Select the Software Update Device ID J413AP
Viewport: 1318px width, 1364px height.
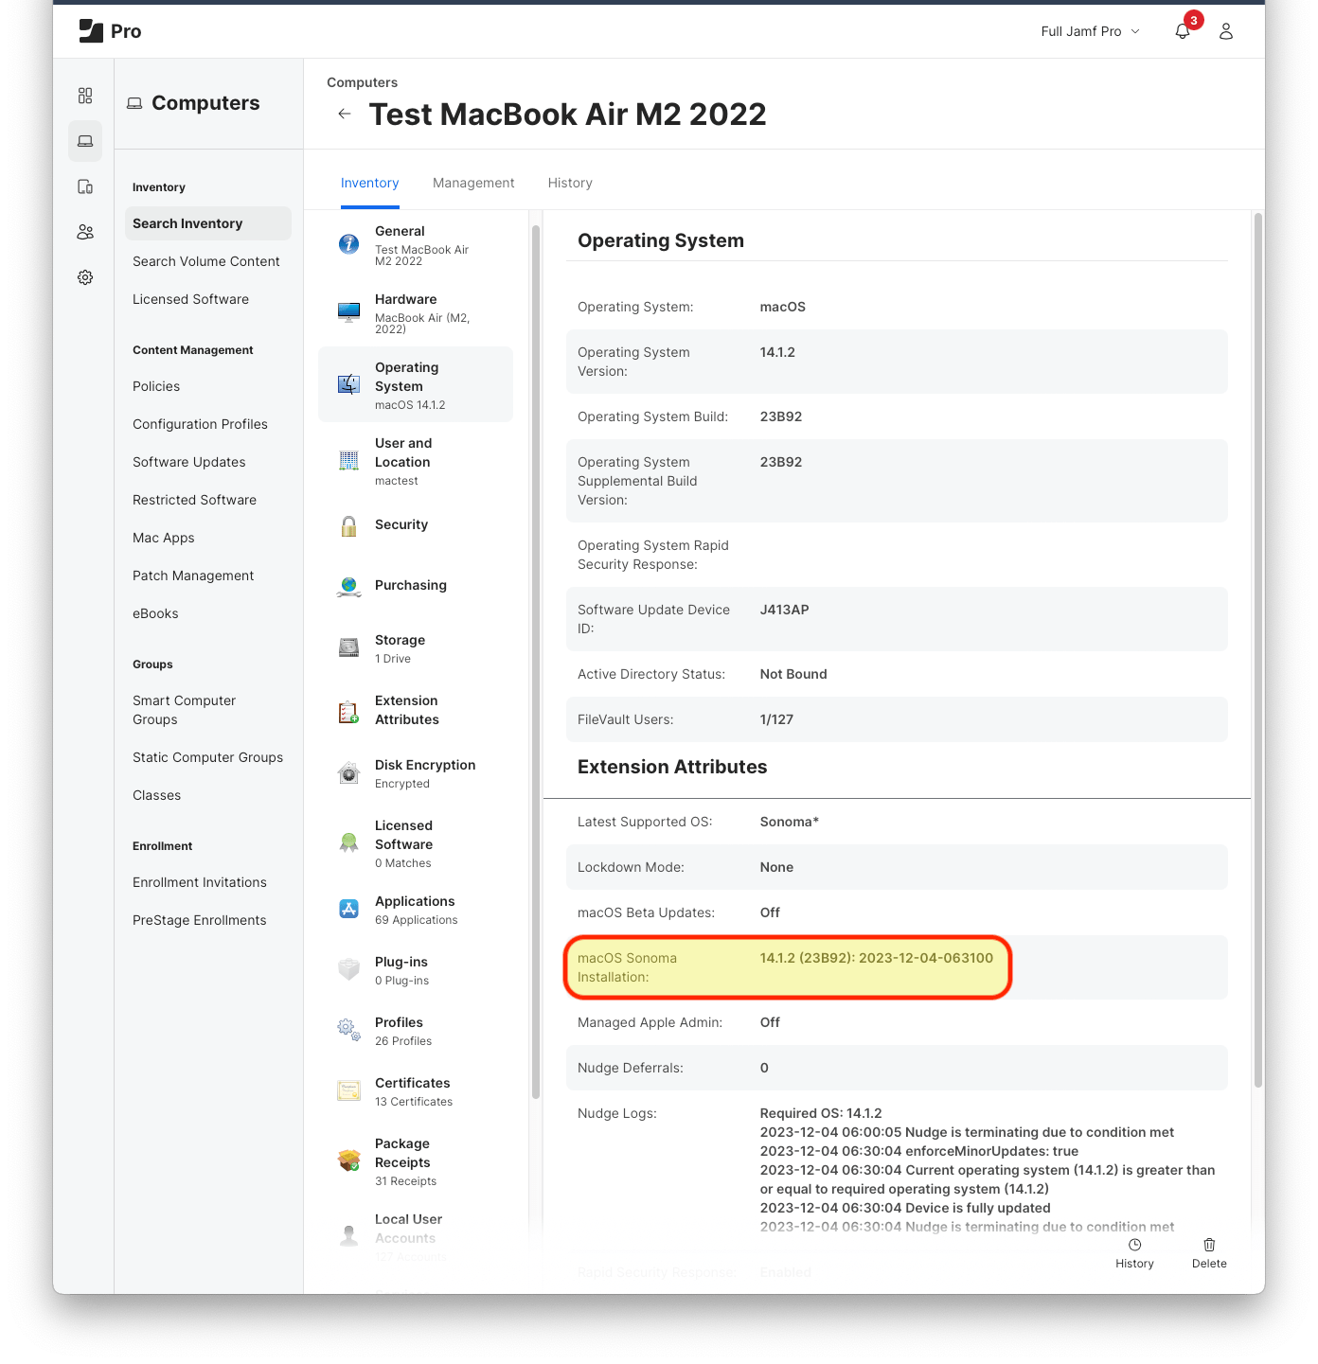[784, 610]
